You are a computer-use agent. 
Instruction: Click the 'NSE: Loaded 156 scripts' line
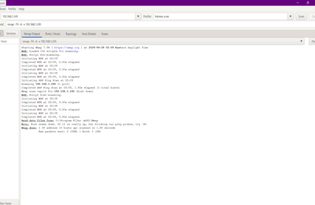[x=50, y=51]
